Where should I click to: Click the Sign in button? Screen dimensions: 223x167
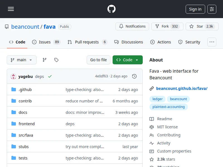[x=195, y=9]
